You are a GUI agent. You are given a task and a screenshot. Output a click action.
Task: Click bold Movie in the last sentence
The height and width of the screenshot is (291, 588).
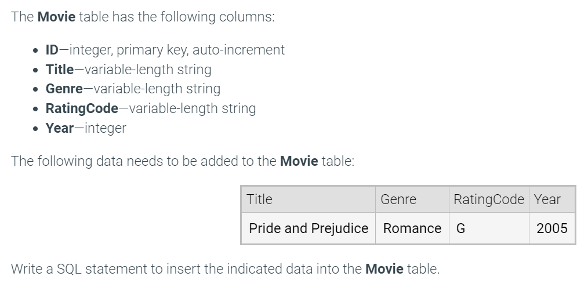[x=384, y=269]
